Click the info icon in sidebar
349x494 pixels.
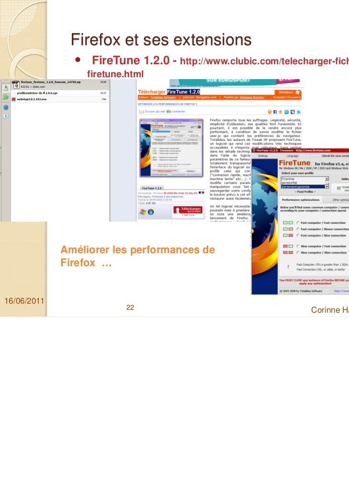point(6,116)
